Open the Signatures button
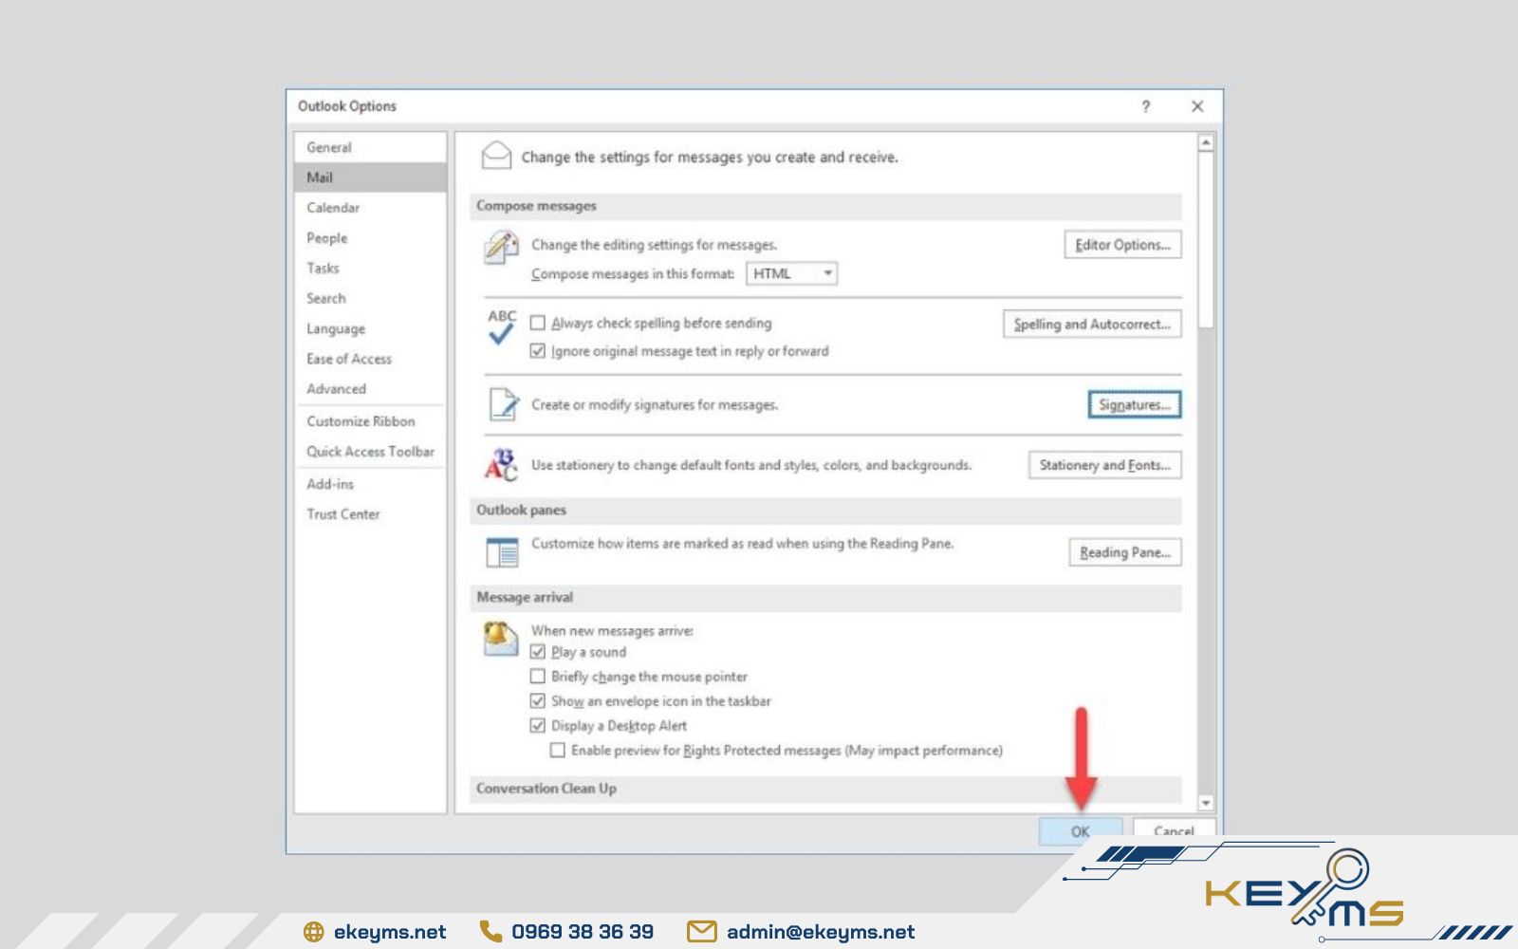Viewport: 1518px width, 949px height. coord(1135,405)
